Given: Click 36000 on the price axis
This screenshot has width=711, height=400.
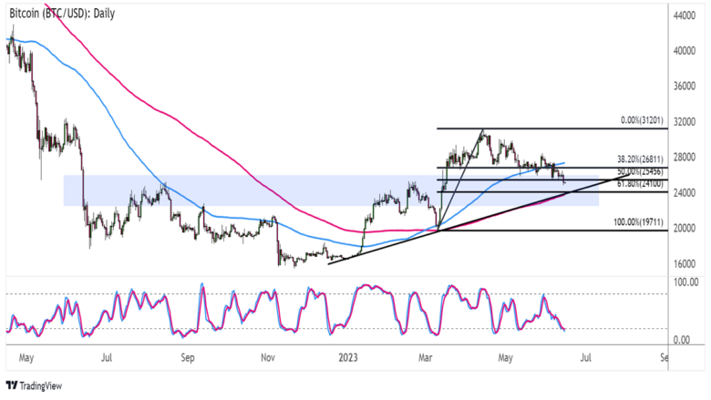Looking at the screenshot, I should [686, 87].
